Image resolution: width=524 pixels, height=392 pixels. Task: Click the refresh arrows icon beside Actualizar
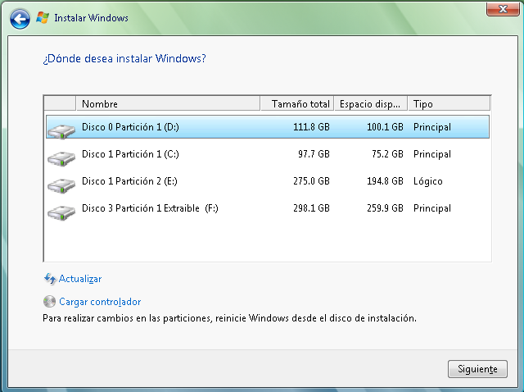tap(50, 279)
